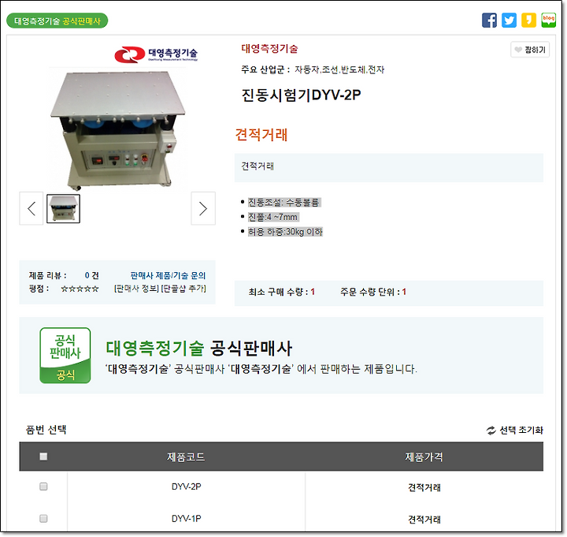Click 단골샵 추가 link
Screen dimensions: 567x537
click(183, 289)
